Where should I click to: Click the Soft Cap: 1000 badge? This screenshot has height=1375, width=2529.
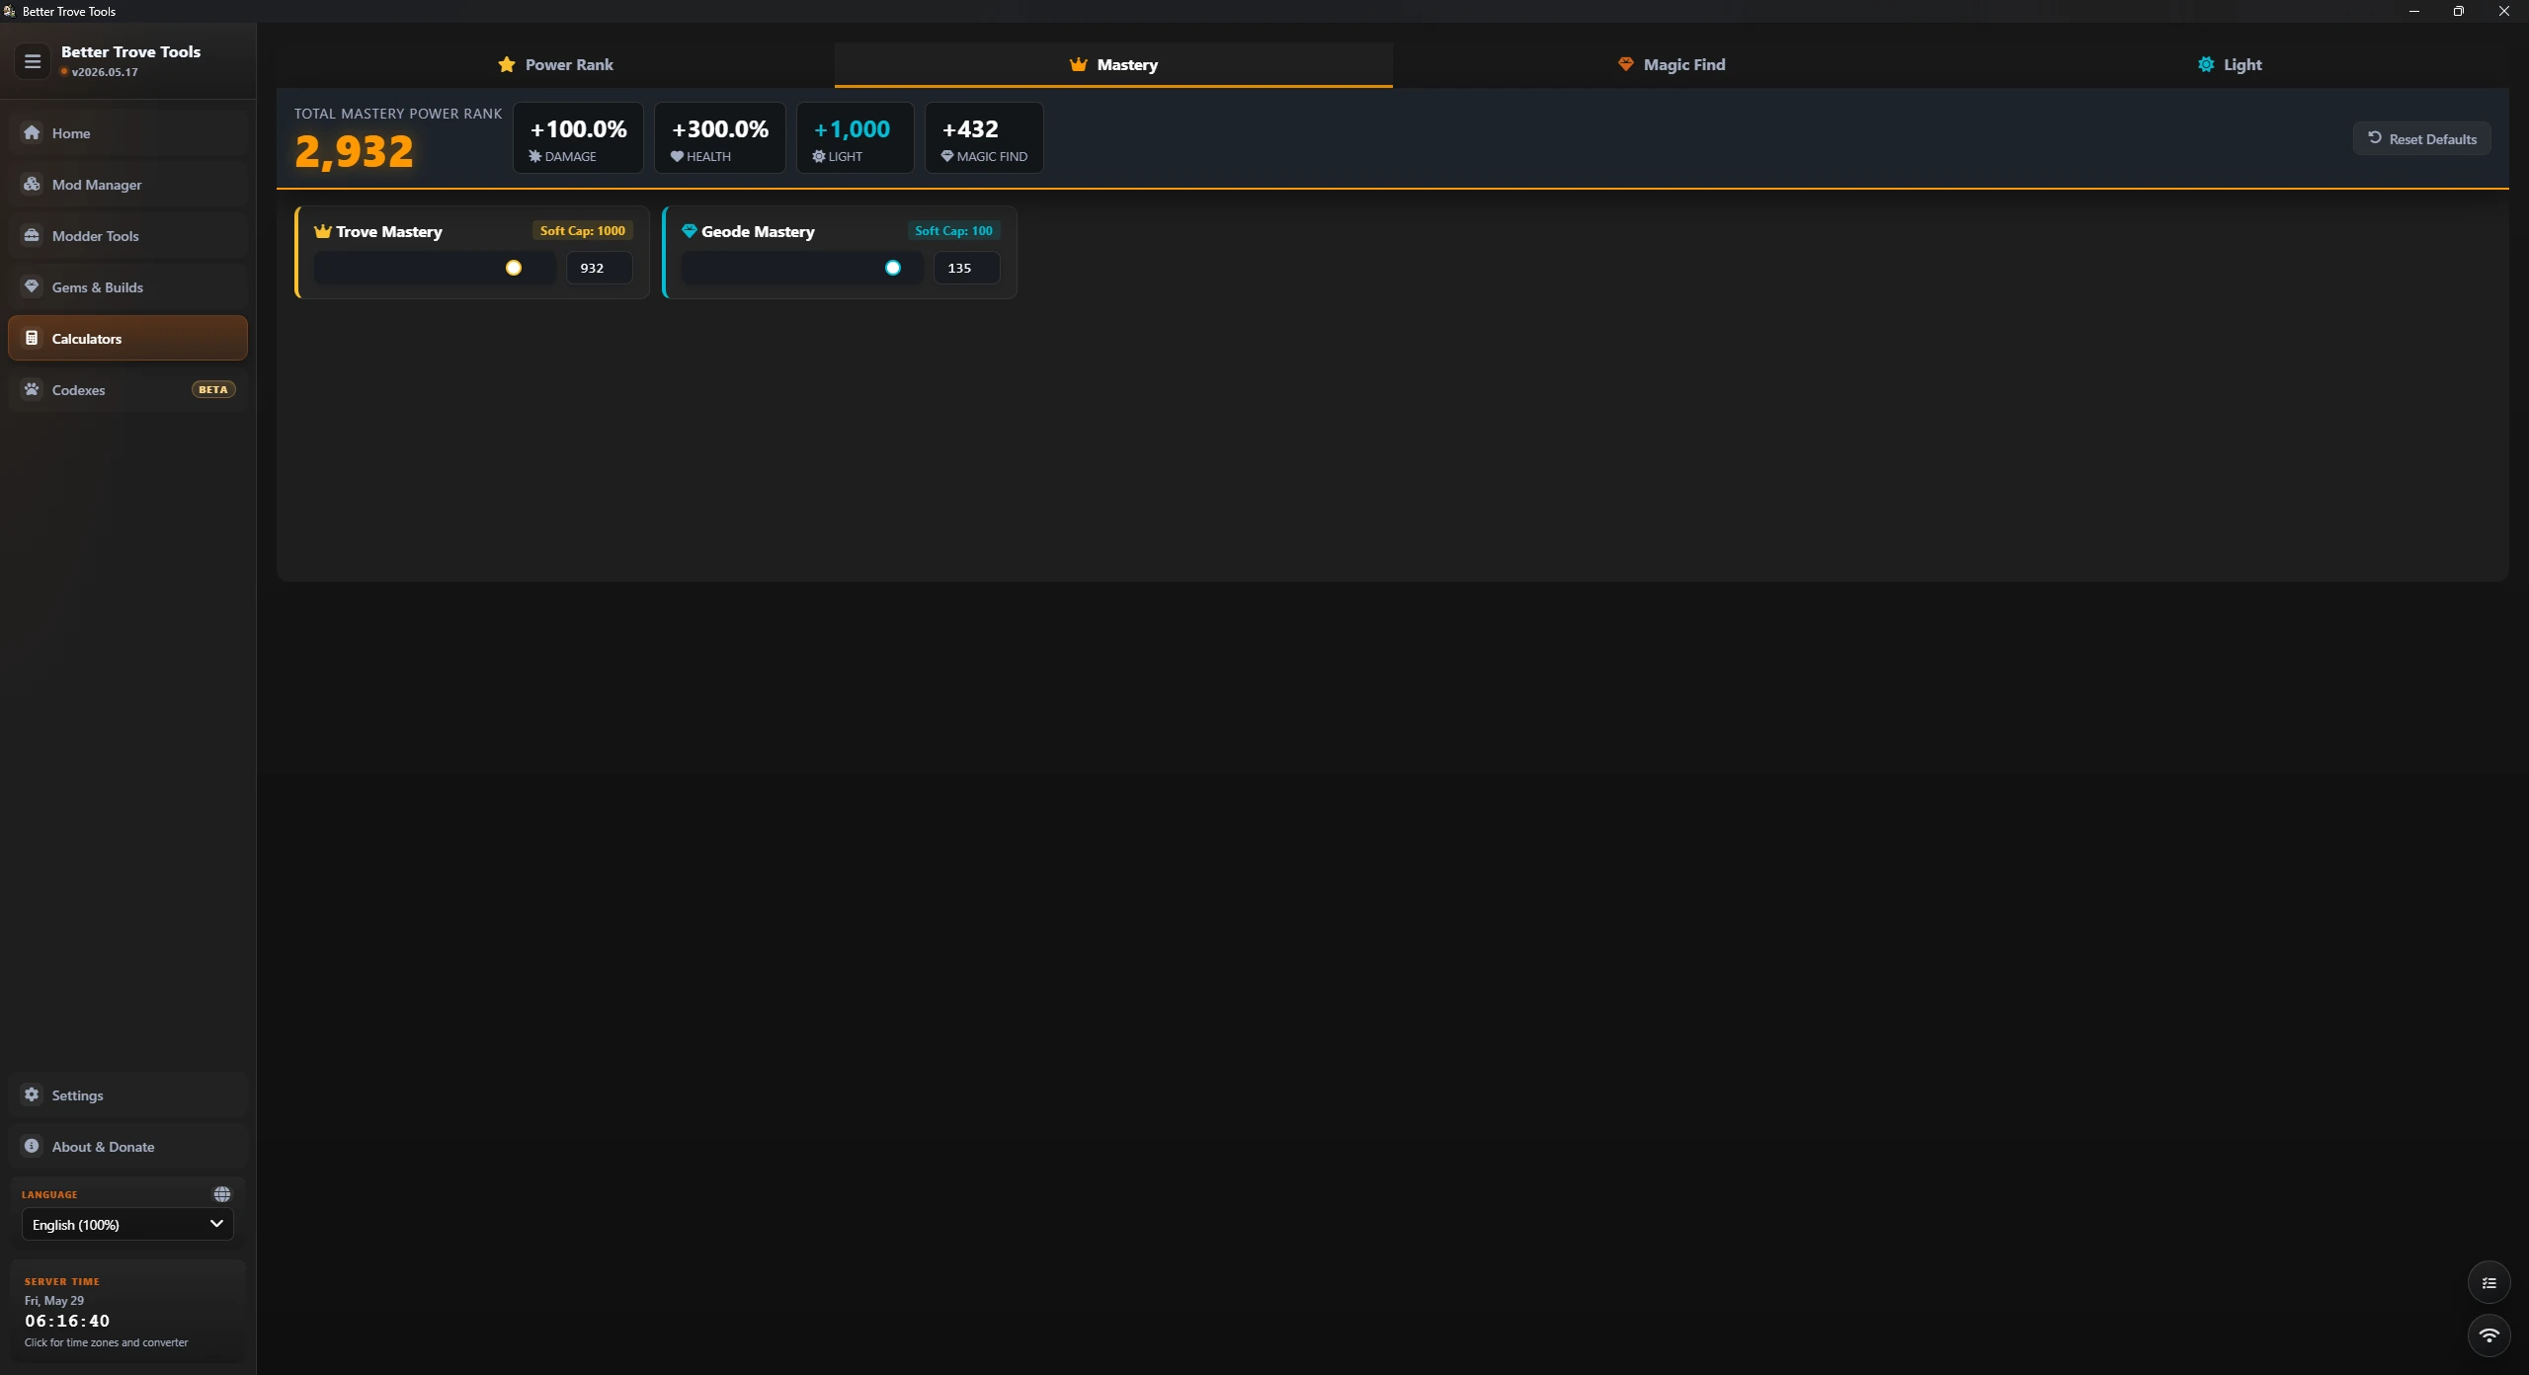click(x=582, y=230)
